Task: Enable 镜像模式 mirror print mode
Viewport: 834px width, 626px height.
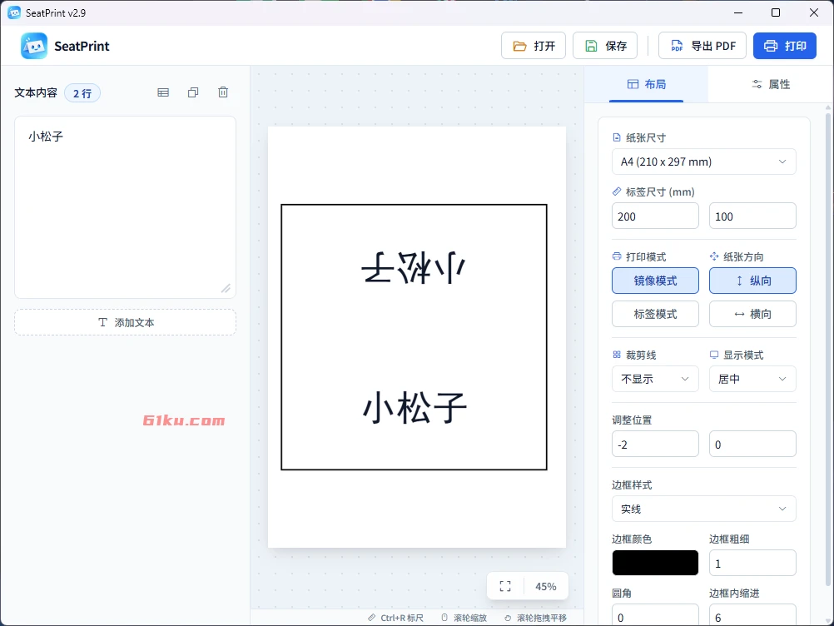Action: pyautogui.click(x=655, y=281)
